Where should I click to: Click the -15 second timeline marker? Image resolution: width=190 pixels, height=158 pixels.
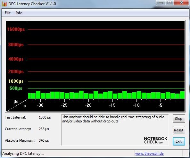click(x=112, y=105)
